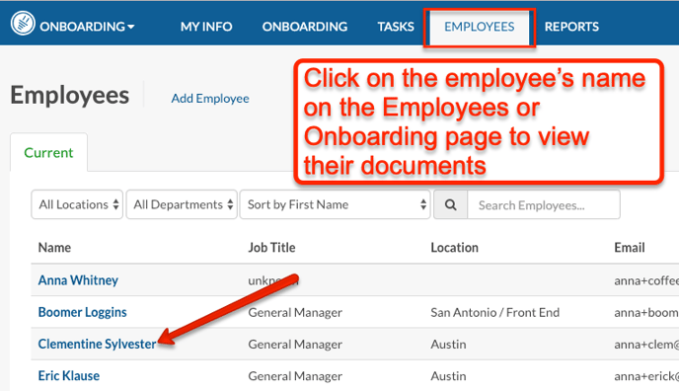Click Clementine Sylvester's Austin location cell
Image resolution: width=679 pixels, height=391 pixels.
point(448,345)
